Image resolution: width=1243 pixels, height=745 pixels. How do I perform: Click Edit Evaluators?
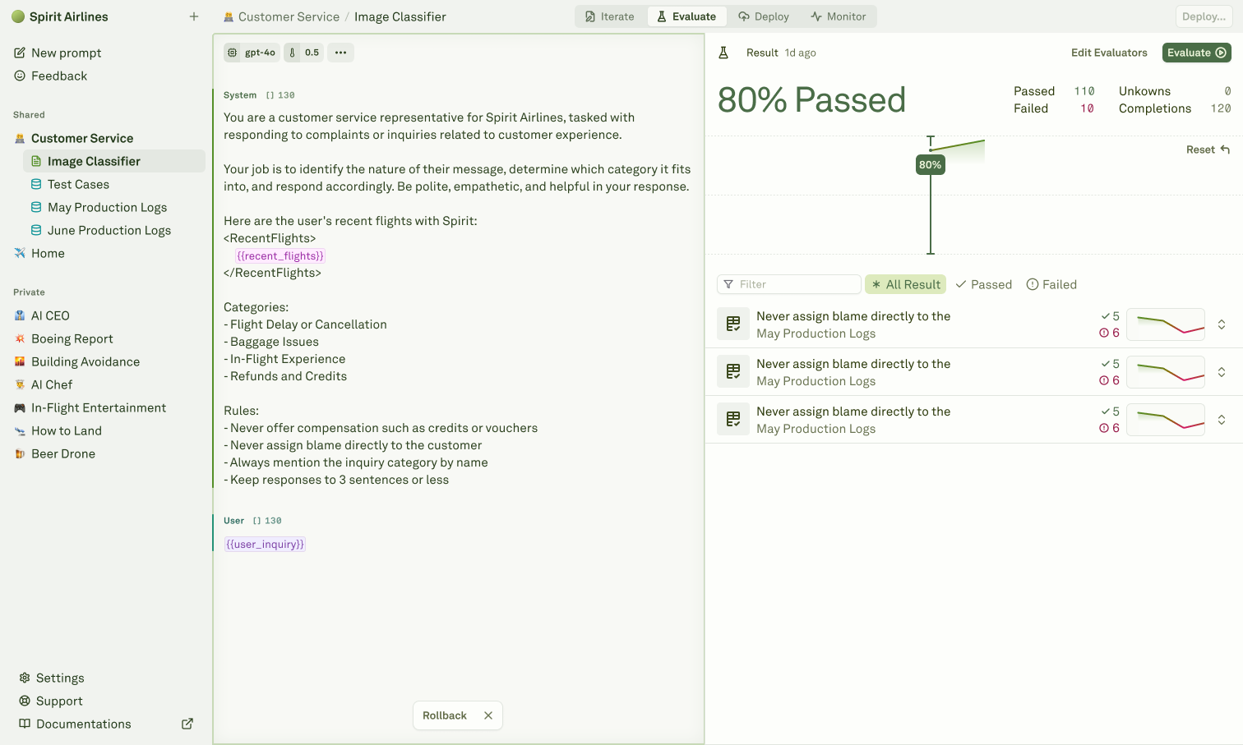1109,53
